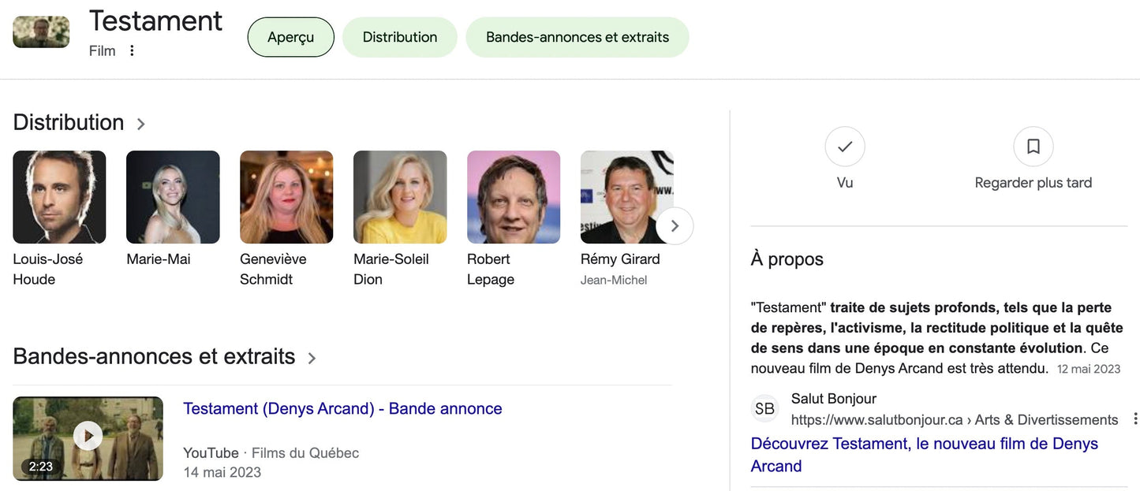Open Marie-Soleil Dion's cast photo

tap(400, 197)
